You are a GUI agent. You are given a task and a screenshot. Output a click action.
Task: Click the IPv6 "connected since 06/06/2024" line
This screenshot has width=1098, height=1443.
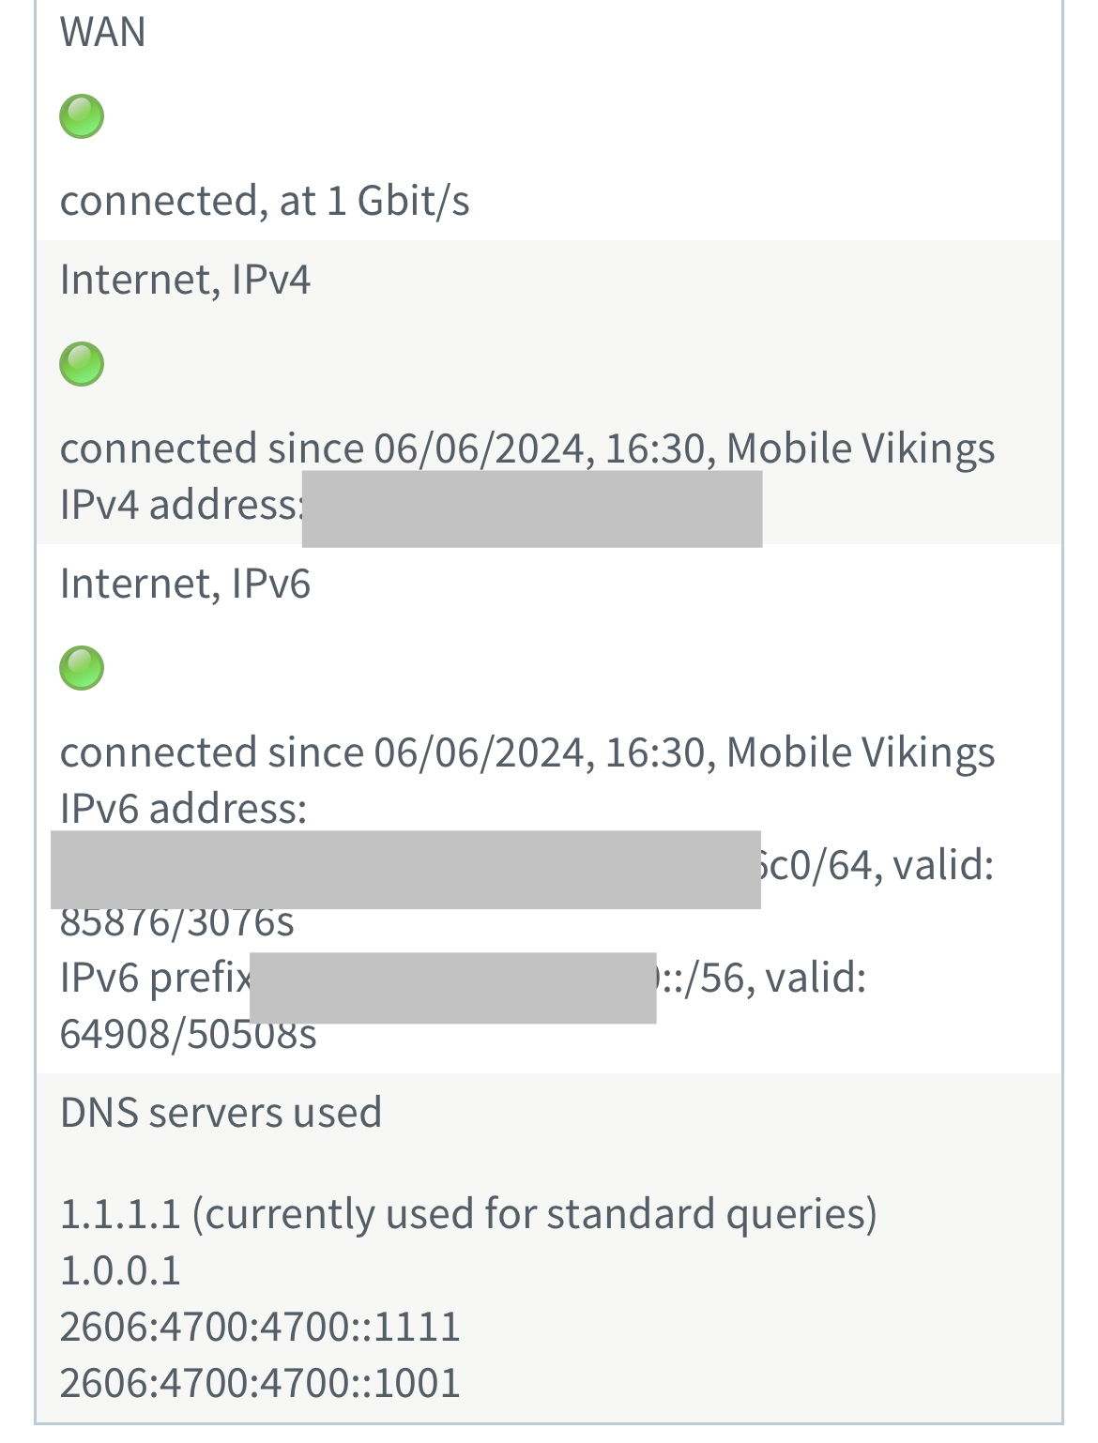526,752
